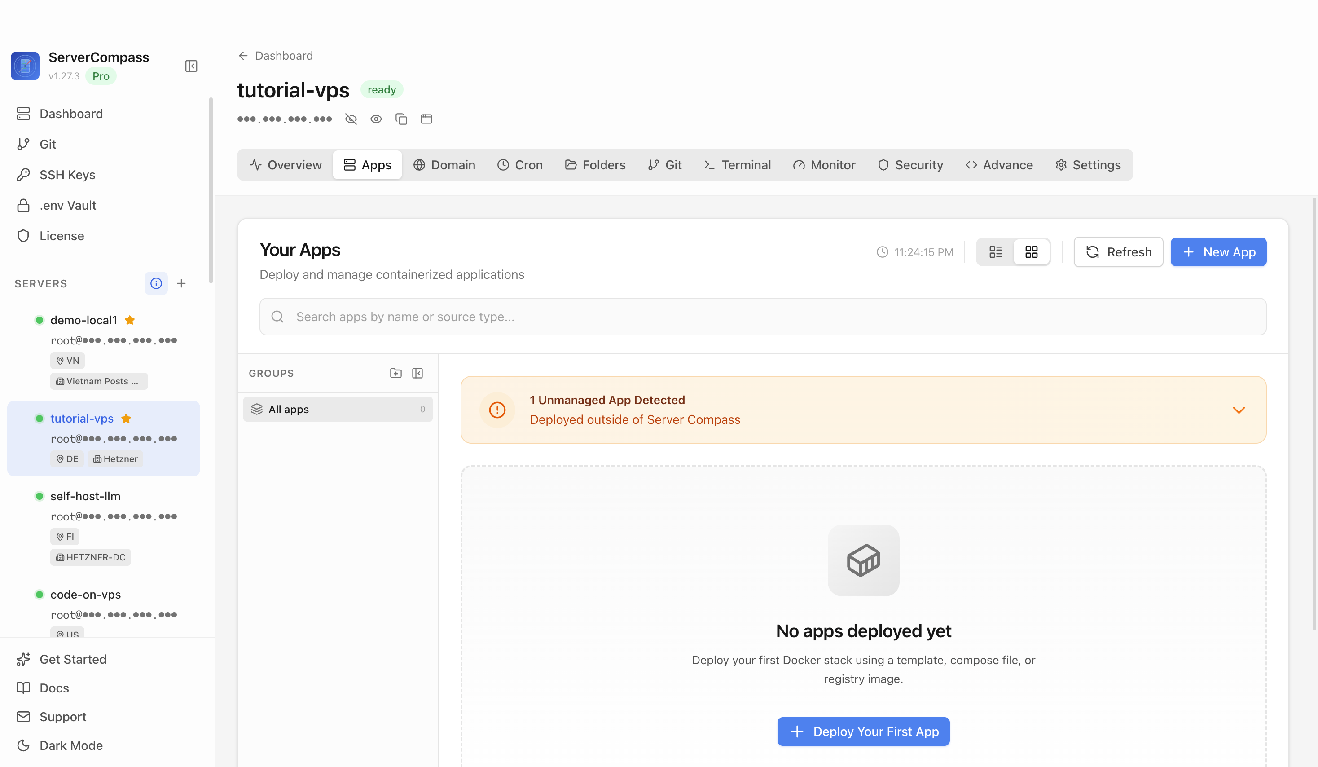Switch to the Apps tab
The image size is (1318, 767).
pyautogui.click(x=367, y=165)
